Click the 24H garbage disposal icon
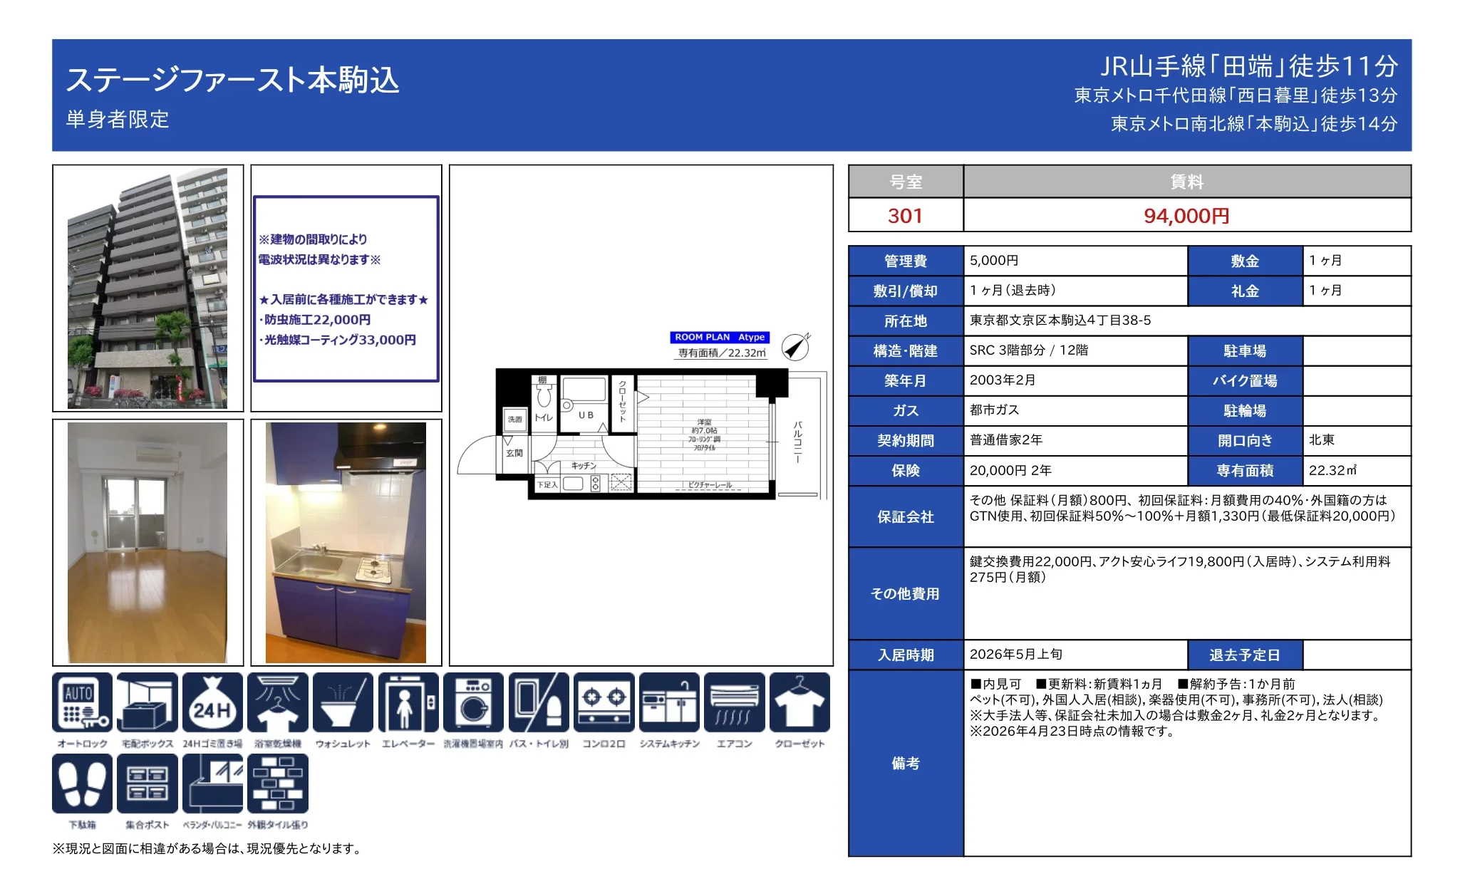Image resolution: width=1465 pixels, height=869 pixels. [212, 702]
